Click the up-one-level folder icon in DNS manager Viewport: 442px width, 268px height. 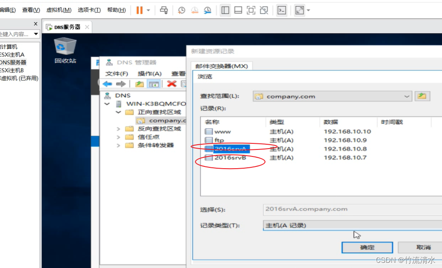point(140,84)
